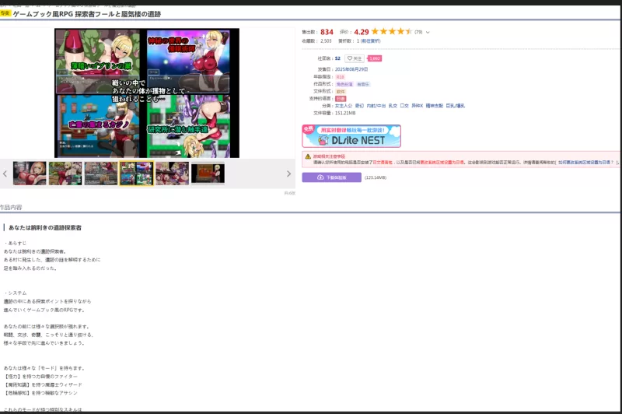Click the large main preview image
The image size is (622, 414).
pyautogui.click(x=147, y=93)
